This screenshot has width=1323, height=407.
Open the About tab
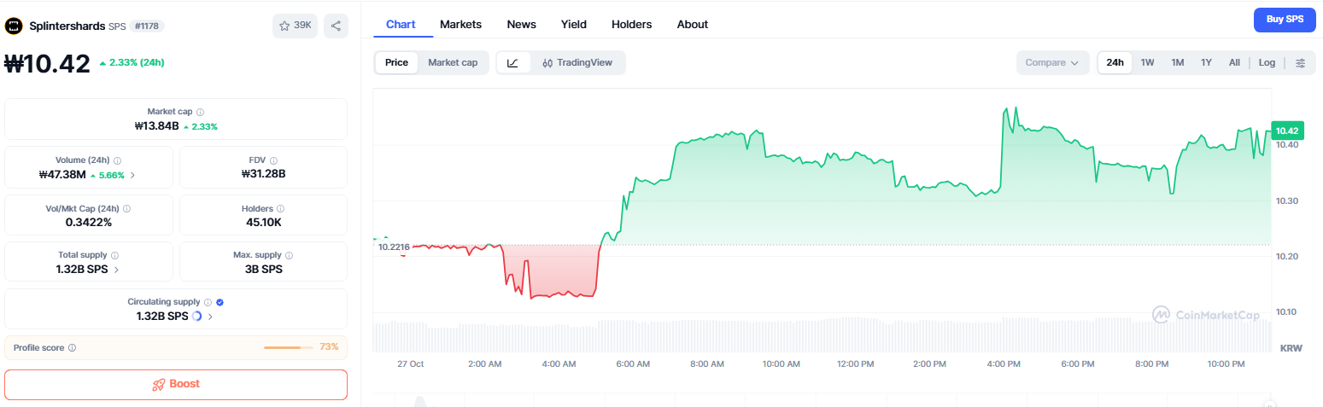point(693,24)
